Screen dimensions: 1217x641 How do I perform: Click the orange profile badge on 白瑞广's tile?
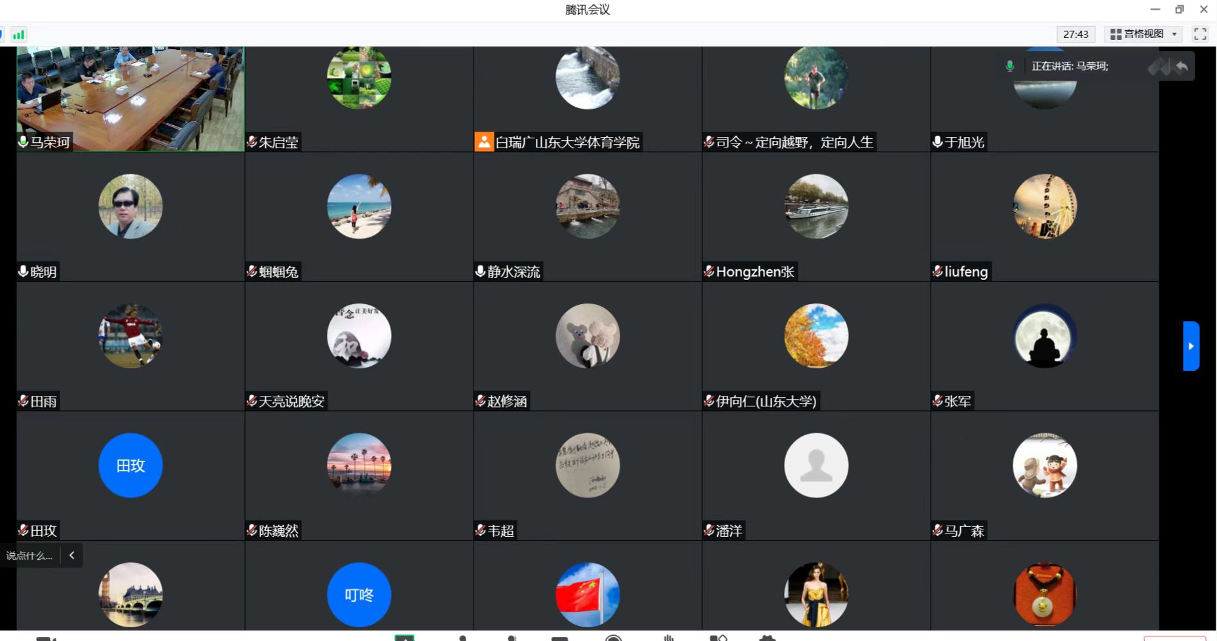click(x=483, y=141)
